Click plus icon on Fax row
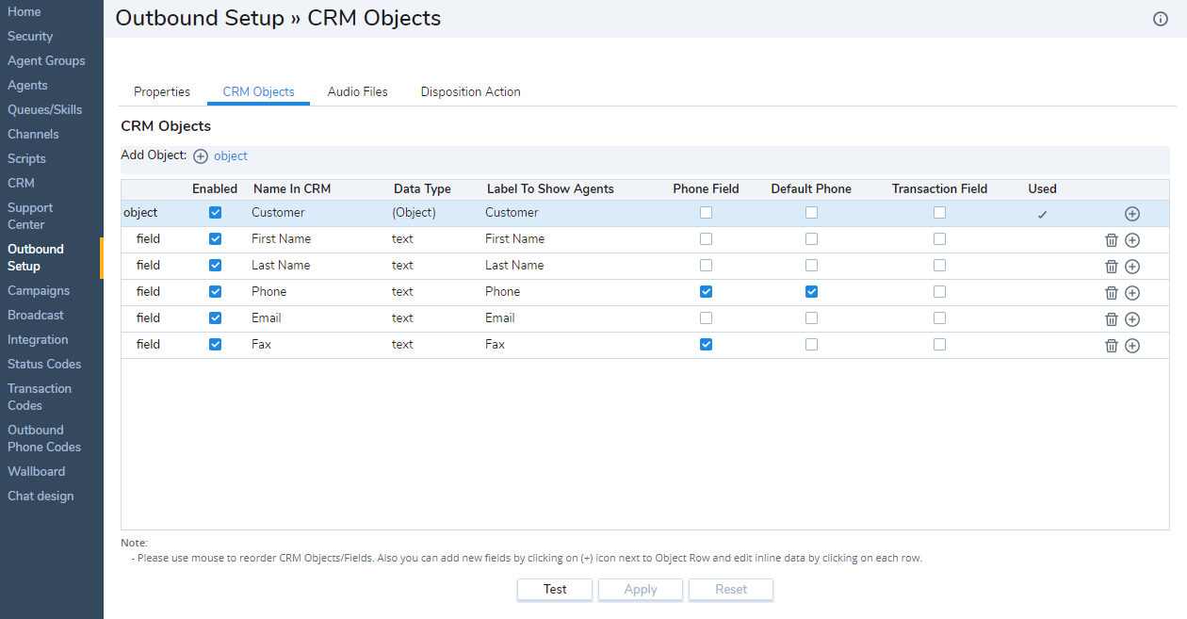Screen dimensions: 1187x619 (1132, 346)
